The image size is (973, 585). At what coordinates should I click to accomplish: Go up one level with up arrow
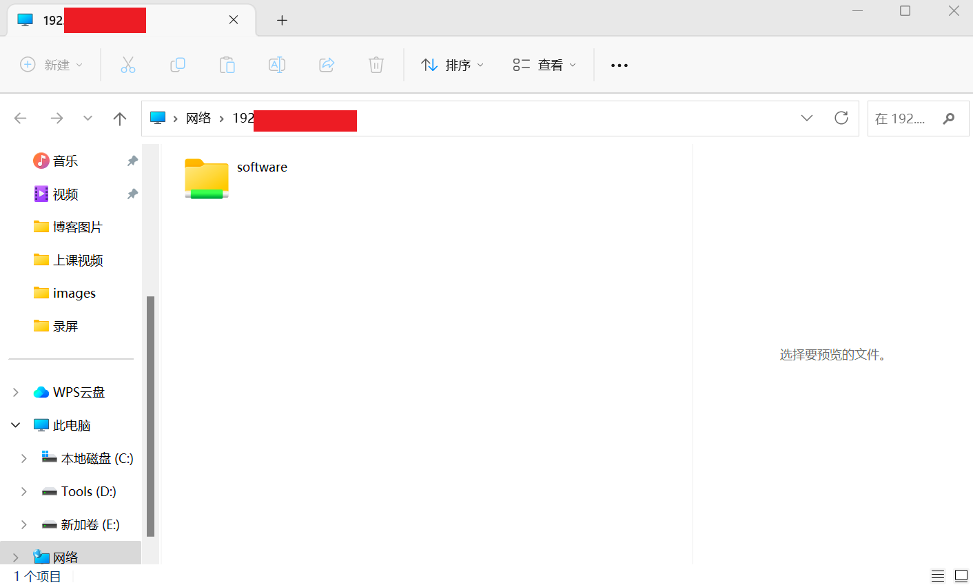(x=120, y=119)
